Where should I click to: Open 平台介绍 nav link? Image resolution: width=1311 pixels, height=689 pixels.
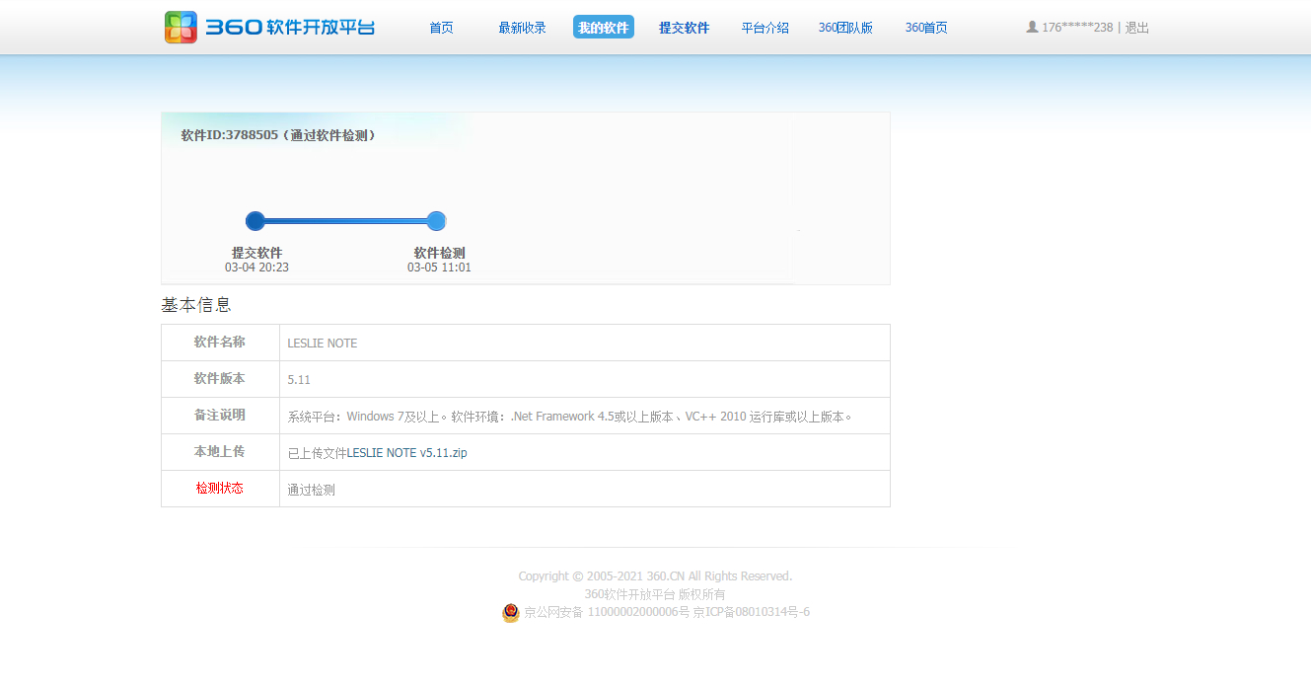point(765,28)
